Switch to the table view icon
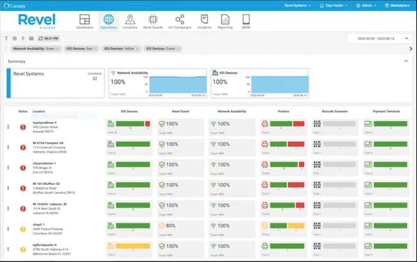Viewport: 417px width, 262px height. point(31,39)
